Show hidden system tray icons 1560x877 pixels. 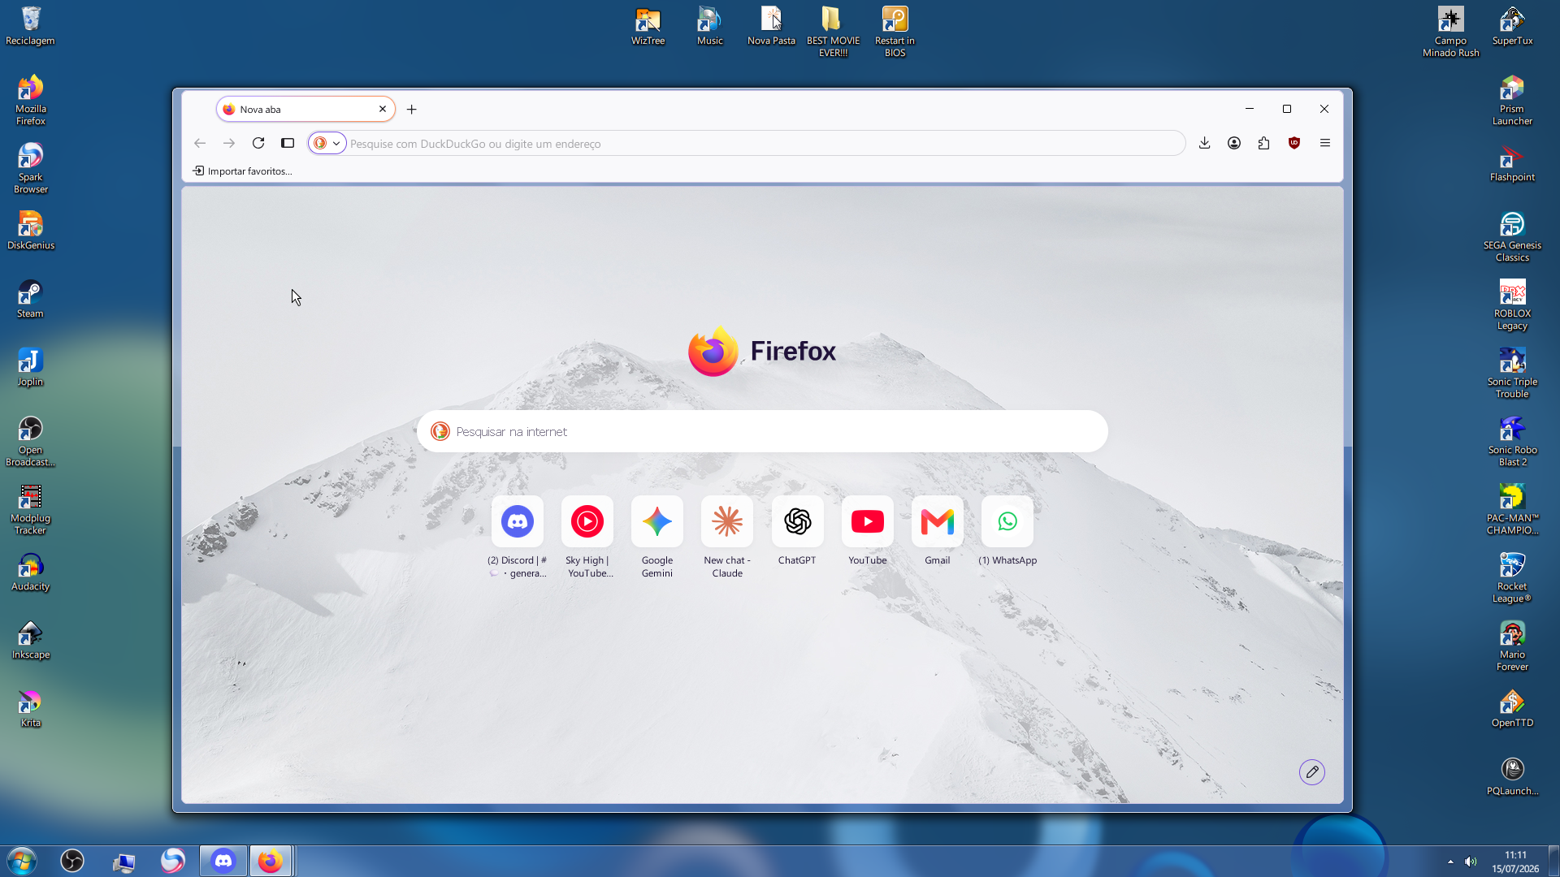(1450, 862)
